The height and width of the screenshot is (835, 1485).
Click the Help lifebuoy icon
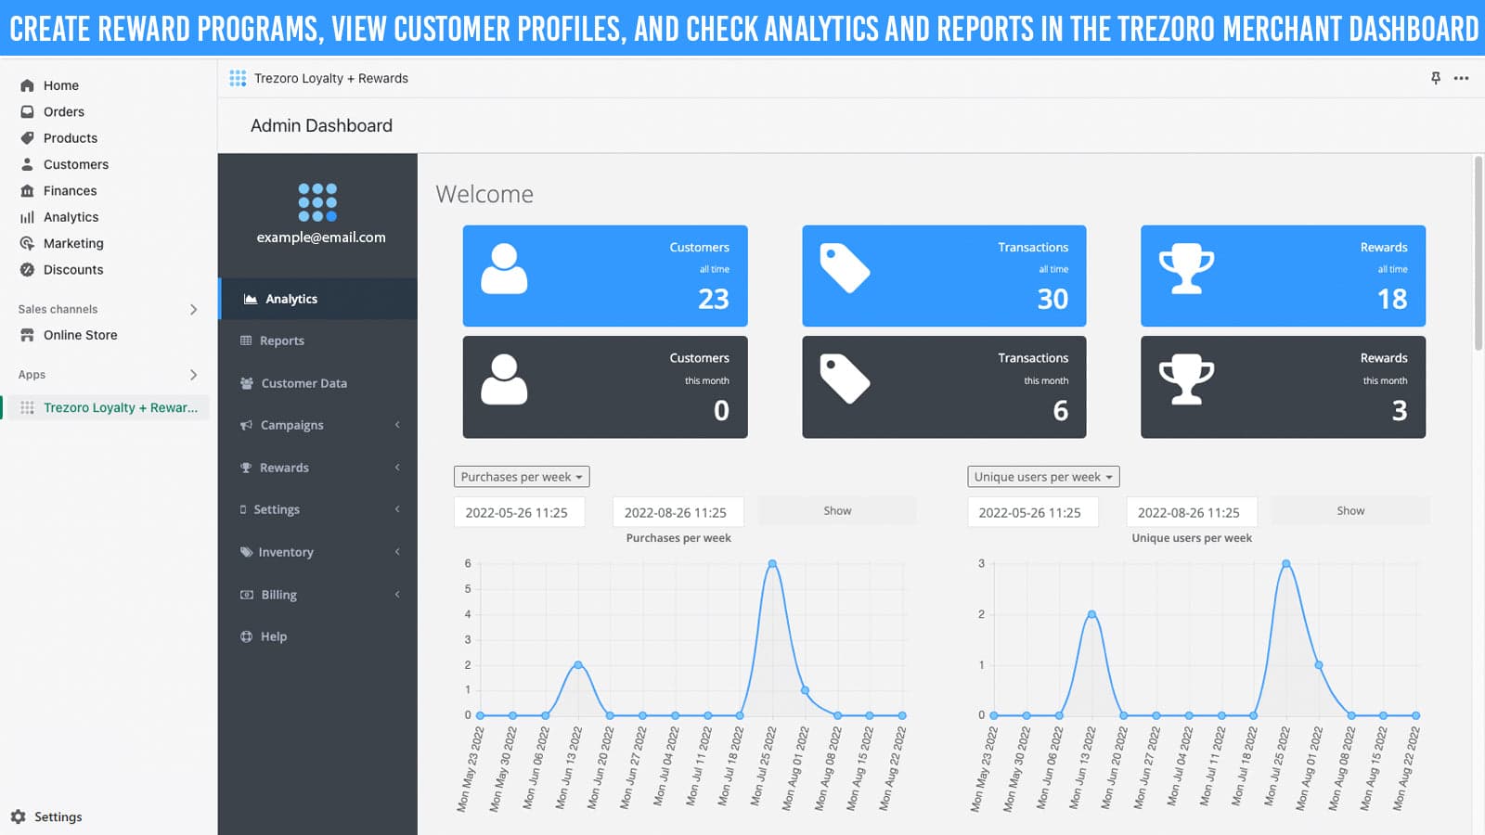(246, 636)
